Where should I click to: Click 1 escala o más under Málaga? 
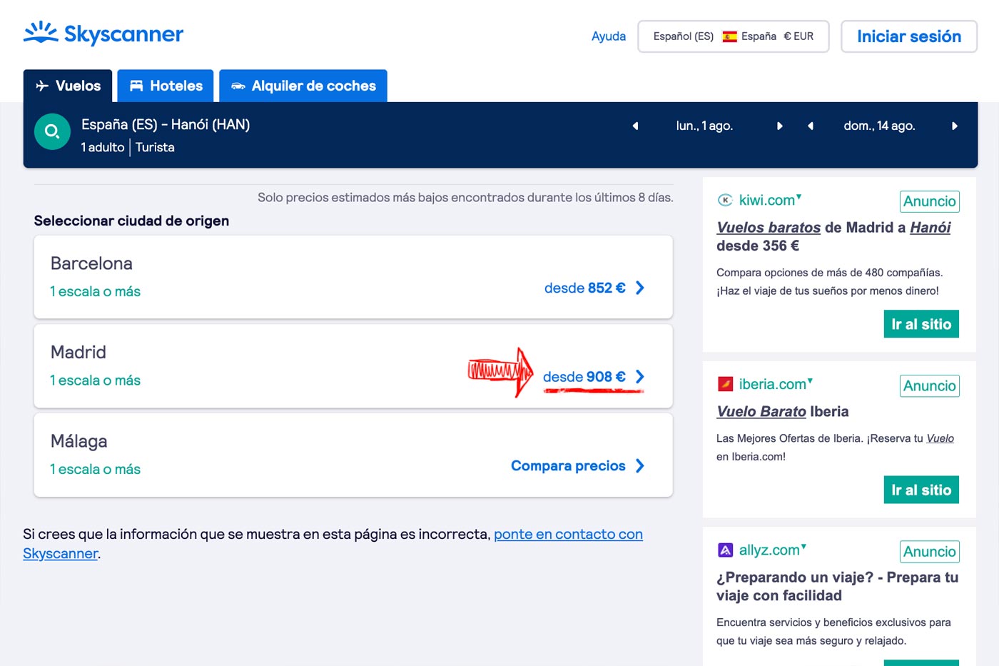tap(95, 469)
